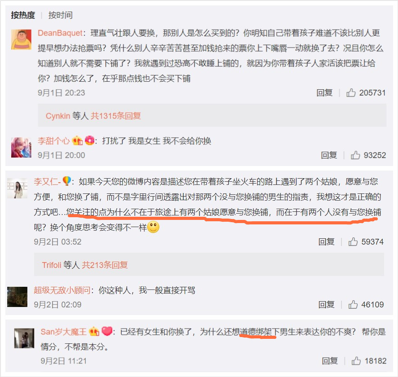Open San岁大魔王's profile avatar
This screenshot has width=398, height=377.
[x=24, y=338]
